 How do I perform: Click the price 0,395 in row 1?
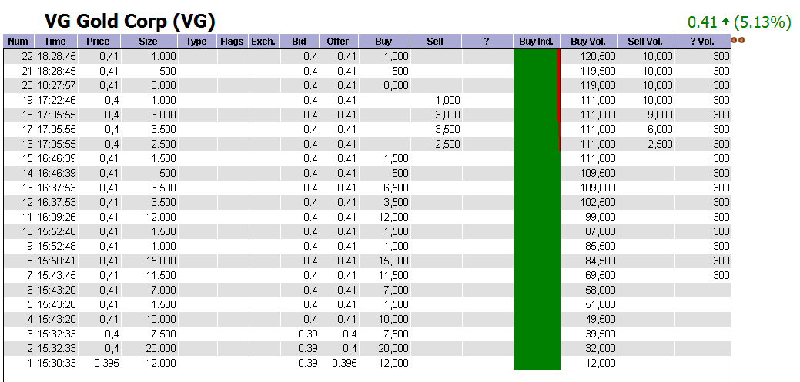click(x=106, y=363)
